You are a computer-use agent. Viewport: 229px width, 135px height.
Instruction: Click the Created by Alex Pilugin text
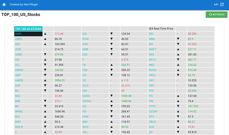(x=24, y=4)
